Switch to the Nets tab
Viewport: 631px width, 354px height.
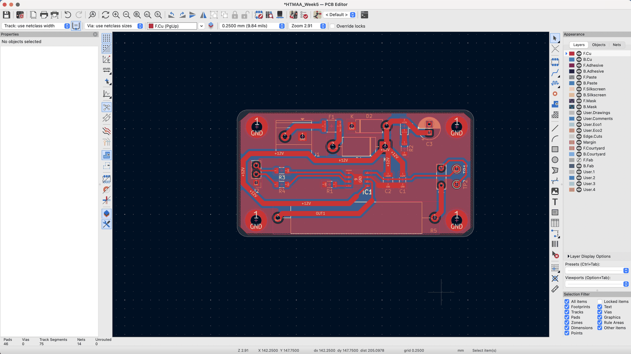617,45
